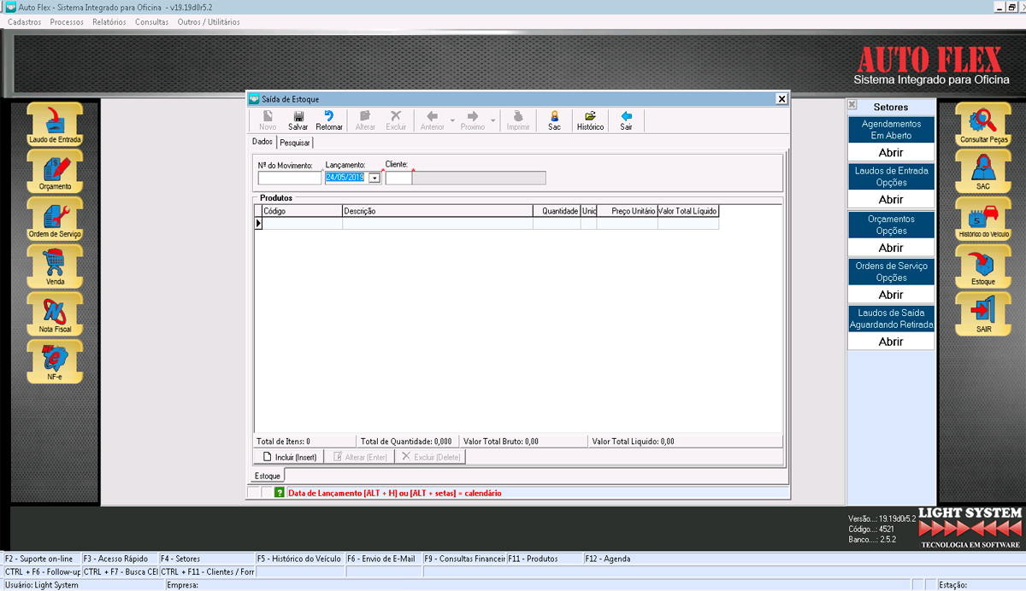Open the Orçamento module icon
The height and width of the screenshot is (591, 1026).
coord(55,172)
